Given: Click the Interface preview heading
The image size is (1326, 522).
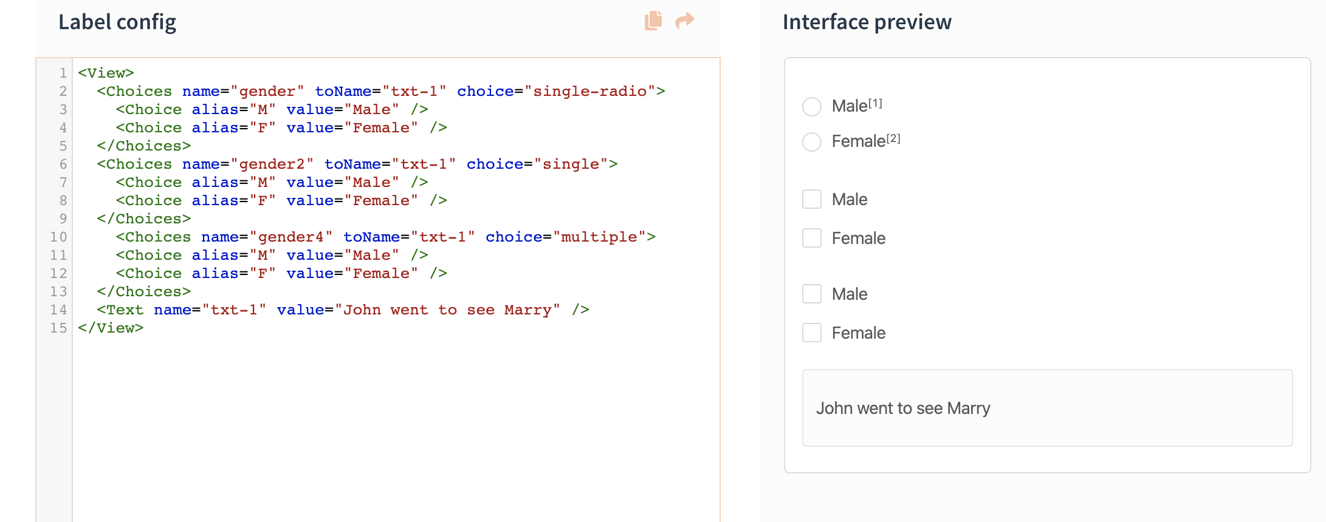Looking at the screenshot, I should (x=867, y=22).
